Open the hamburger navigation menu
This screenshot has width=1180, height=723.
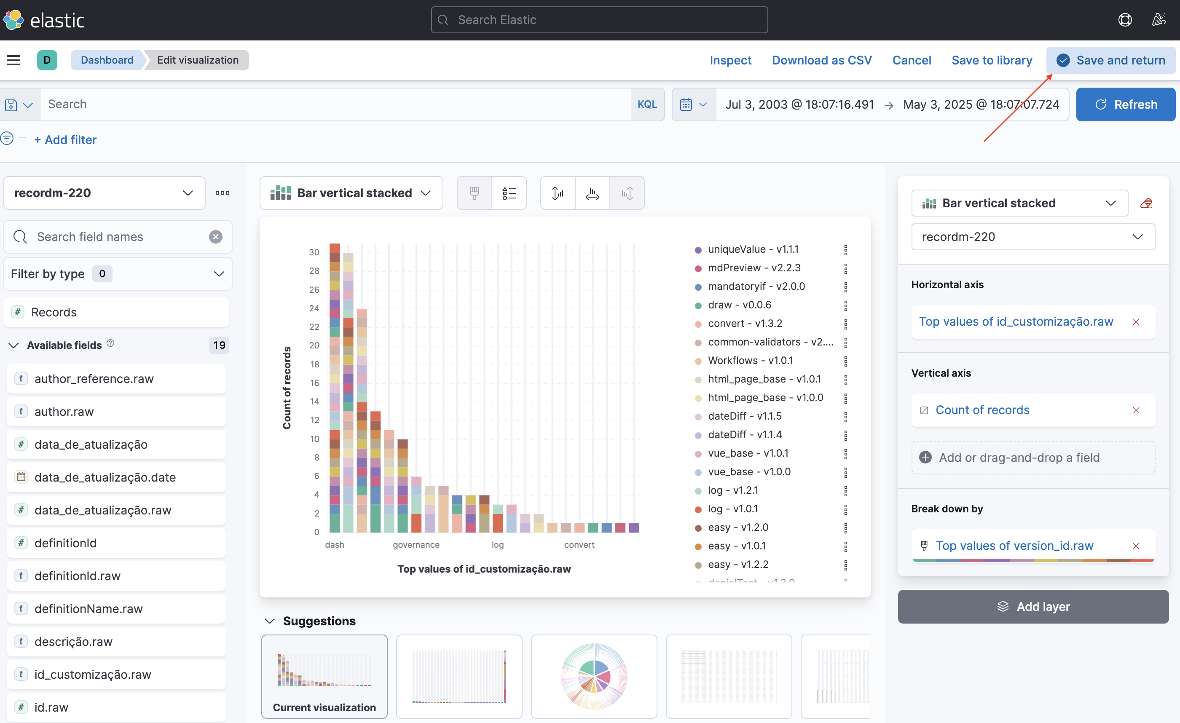13,60
